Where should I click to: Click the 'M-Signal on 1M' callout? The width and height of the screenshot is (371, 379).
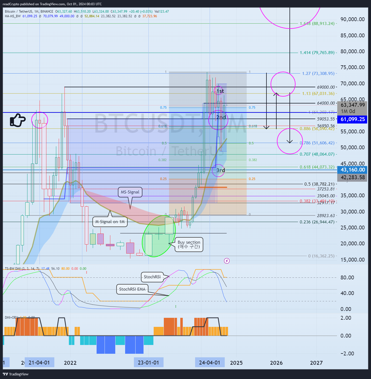click(110, 222)
